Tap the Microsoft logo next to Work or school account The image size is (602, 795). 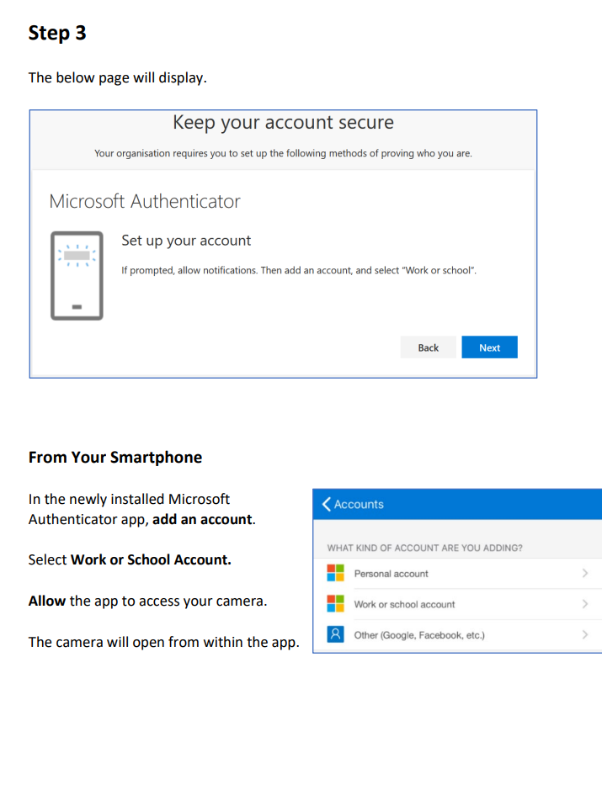[335, 604]
